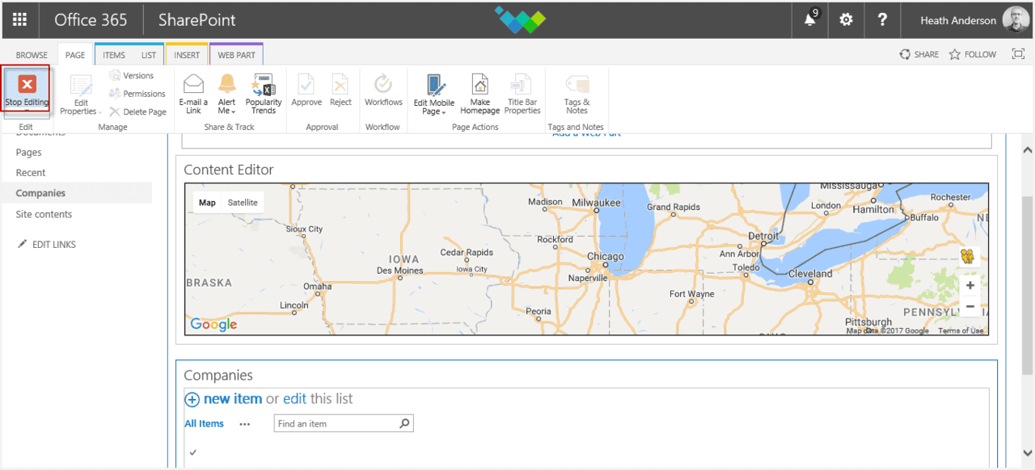Click edit this list link
The width and height of the screenshot is (1035, 470).
pos(294,399)
